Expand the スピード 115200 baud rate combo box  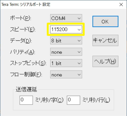tap(66, 30)
